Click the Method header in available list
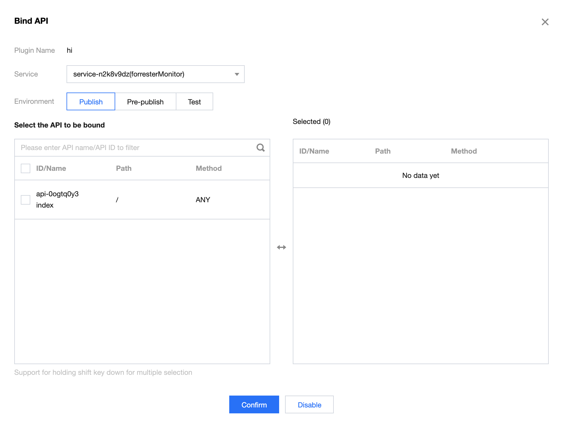 click(x=208, y=168)
